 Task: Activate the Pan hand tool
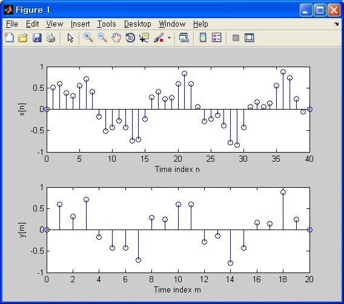coord(116,38)
